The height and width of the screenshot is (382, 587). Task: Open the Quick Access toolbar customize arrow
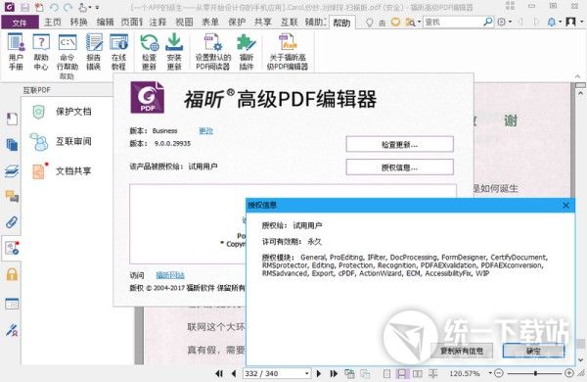tap(97, 7)
